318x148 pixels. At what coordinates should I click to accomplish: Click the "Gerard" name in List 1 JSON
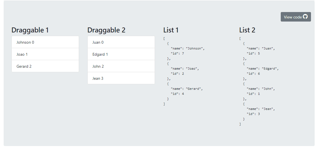click(194, 89)
